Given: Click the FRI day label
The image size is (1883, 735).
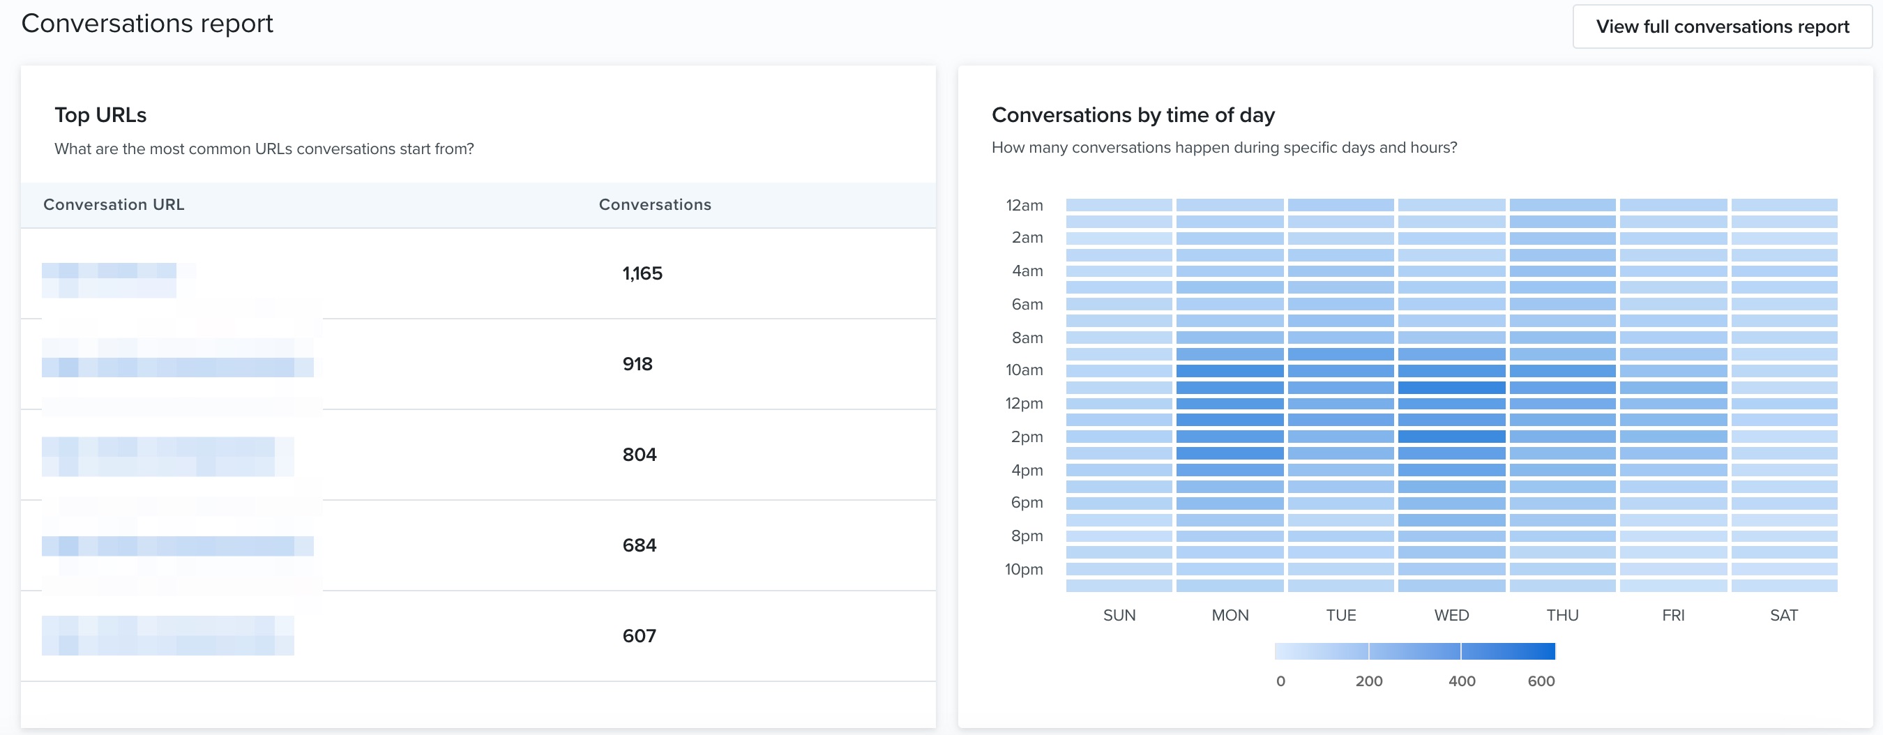Looking at the screenshot, I should [1673, 615].
